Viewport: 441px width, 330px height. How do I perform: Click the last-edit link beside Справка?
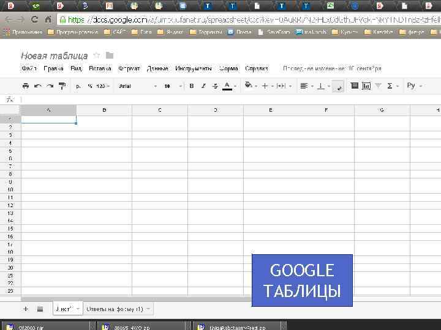point(332,68)
